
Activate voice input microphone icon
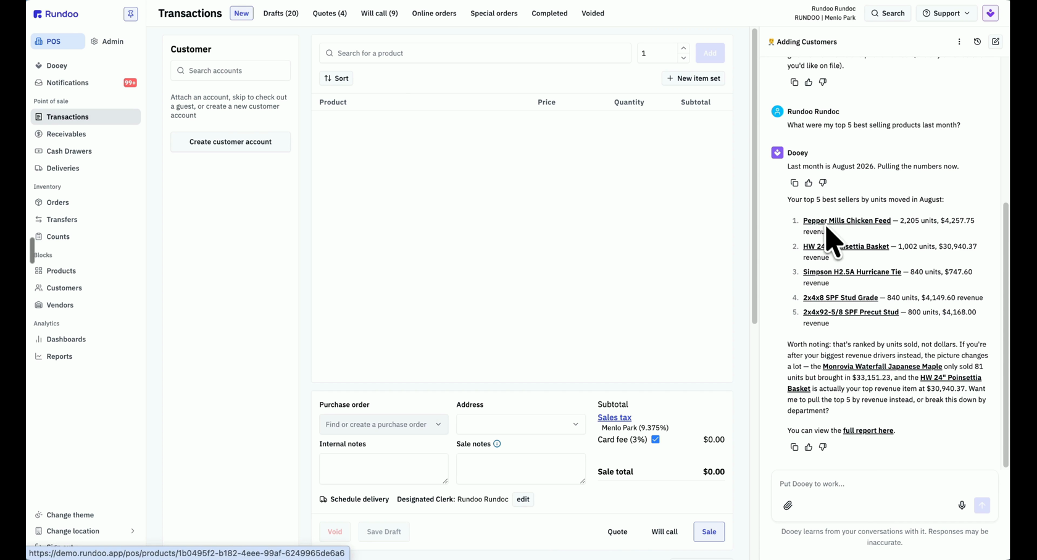pos(962,506)
